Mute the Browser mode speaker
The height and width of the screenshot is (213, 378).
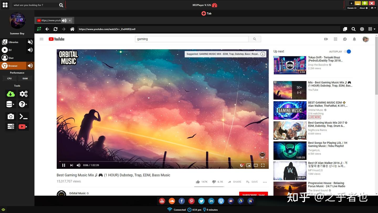[x=30, y=66]
